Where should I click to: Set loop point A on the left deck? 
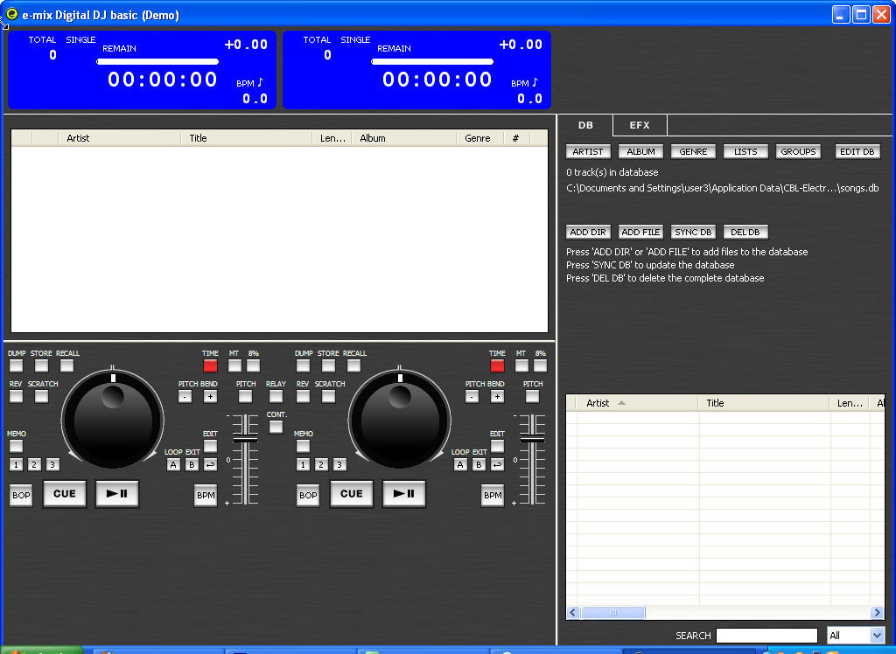pos(173,464)
